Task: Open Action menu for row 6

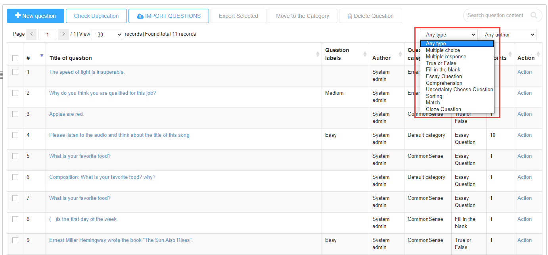Action: [525, 177]
